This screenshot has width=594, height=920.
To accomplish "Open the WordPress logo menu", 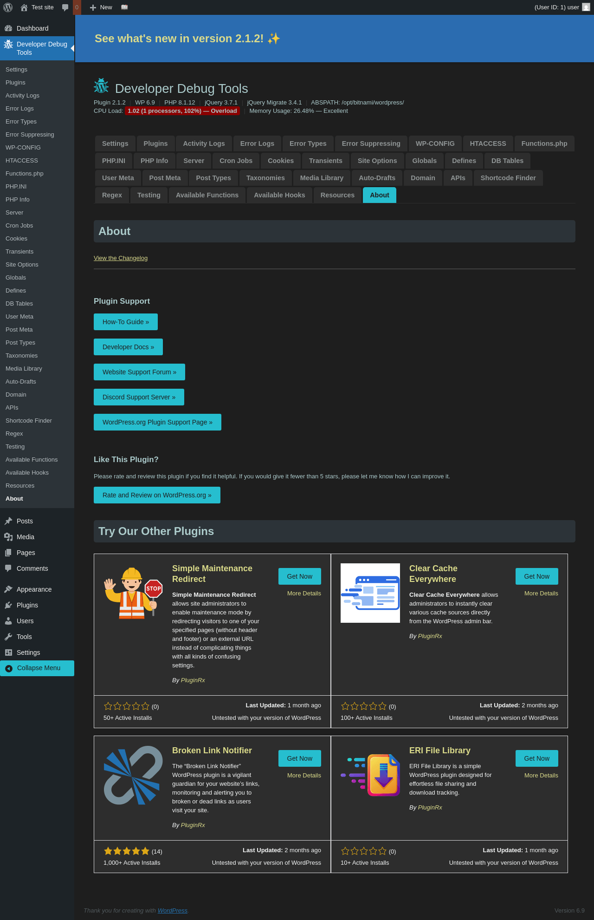I will pos(8,7).
